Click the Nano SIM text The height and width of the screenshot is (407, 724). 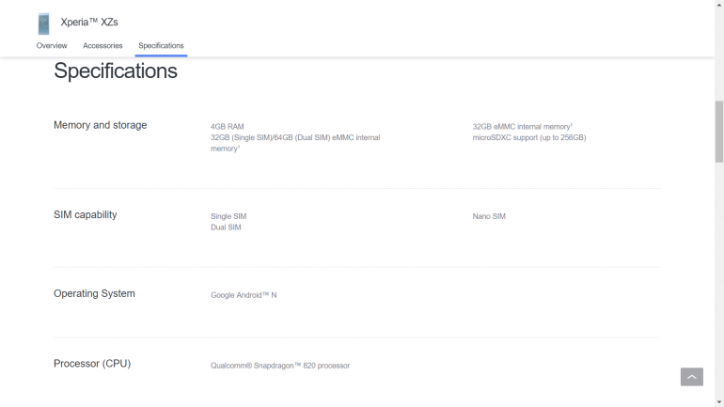(x=489, y=216)
